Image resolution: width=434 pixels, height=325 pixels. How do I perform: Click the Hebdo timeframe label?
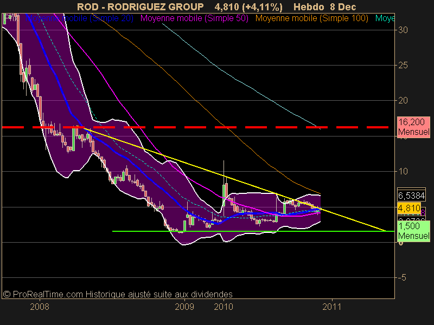click(309, 6)
